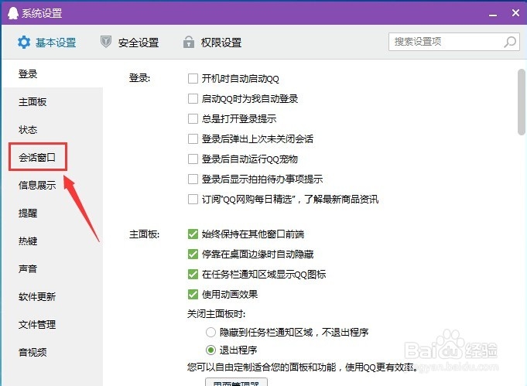This screenshot has height=386, width=527.
Task: Tick the 订阅QQ网购每日精选 checkbox
Action: click(193, 200)
